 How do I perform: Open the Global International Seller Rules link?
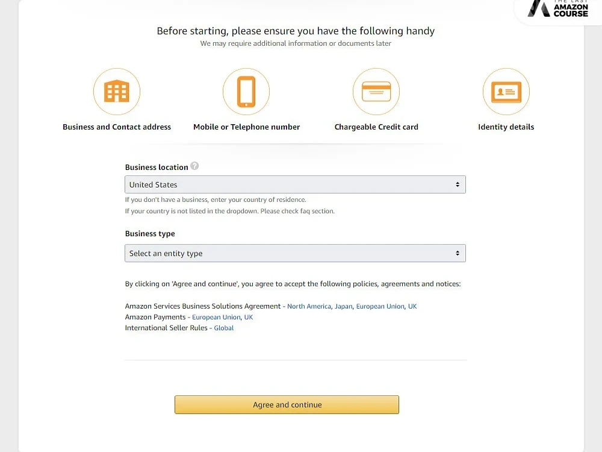tap(223, 328)
